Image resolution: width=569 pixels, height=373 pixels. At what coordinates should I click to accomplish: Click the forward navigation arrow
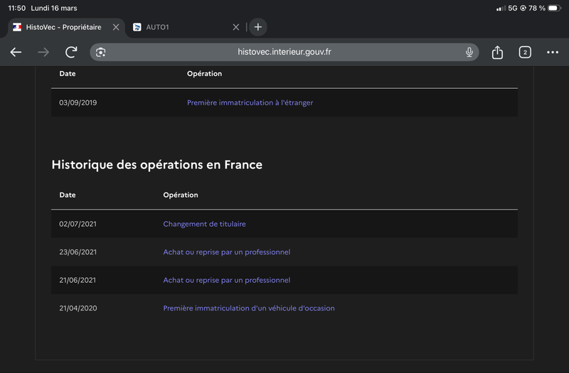43,52
